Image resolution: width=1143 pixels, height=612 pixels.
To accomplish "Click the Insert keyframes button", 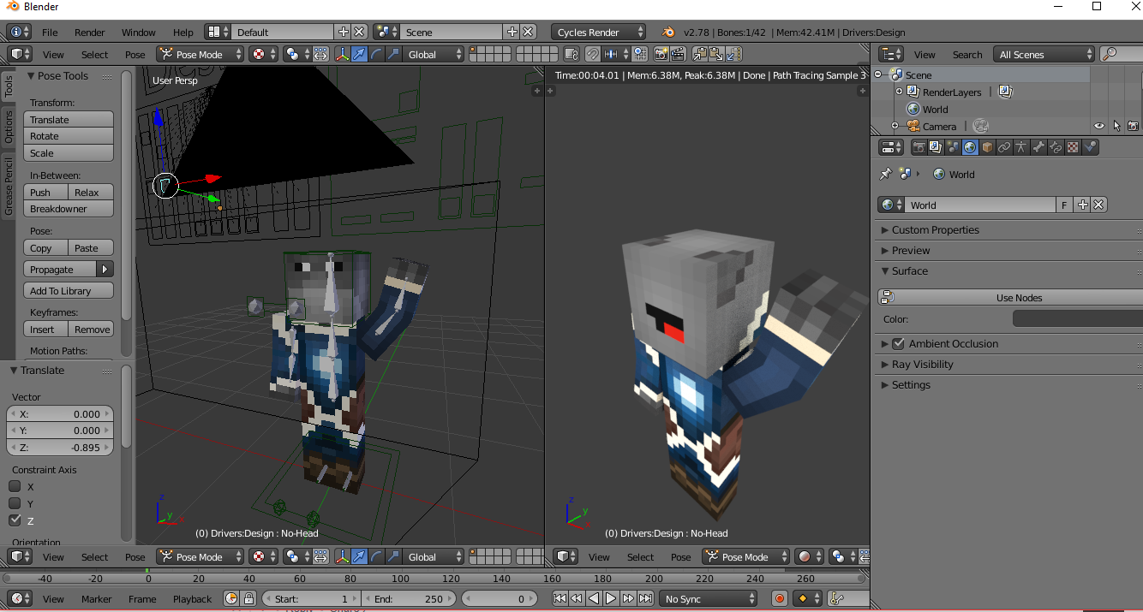I will tap(45, 330).
